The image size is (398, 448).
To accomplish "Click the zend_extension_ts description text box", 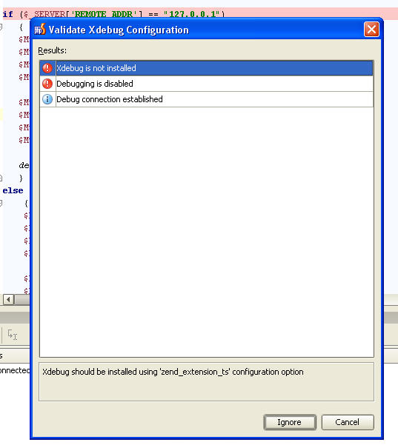I will pos(206,381).
